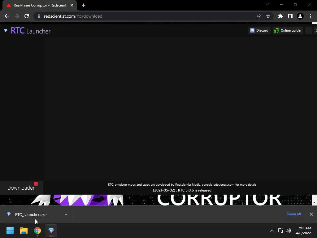This screenshot has width=317, height=238.
Task: Show hidden system tray icons
Action: [x=272, y=231]
